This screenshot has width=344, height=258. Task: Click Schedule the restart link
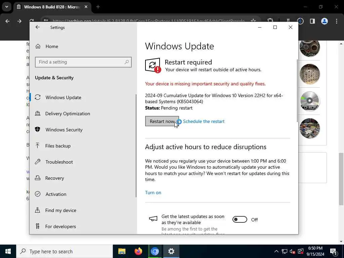(x=204, y=121)
